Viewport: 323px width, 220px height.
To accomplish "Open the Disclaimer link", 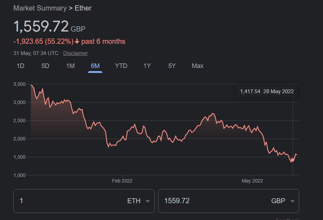I will 75,53.
